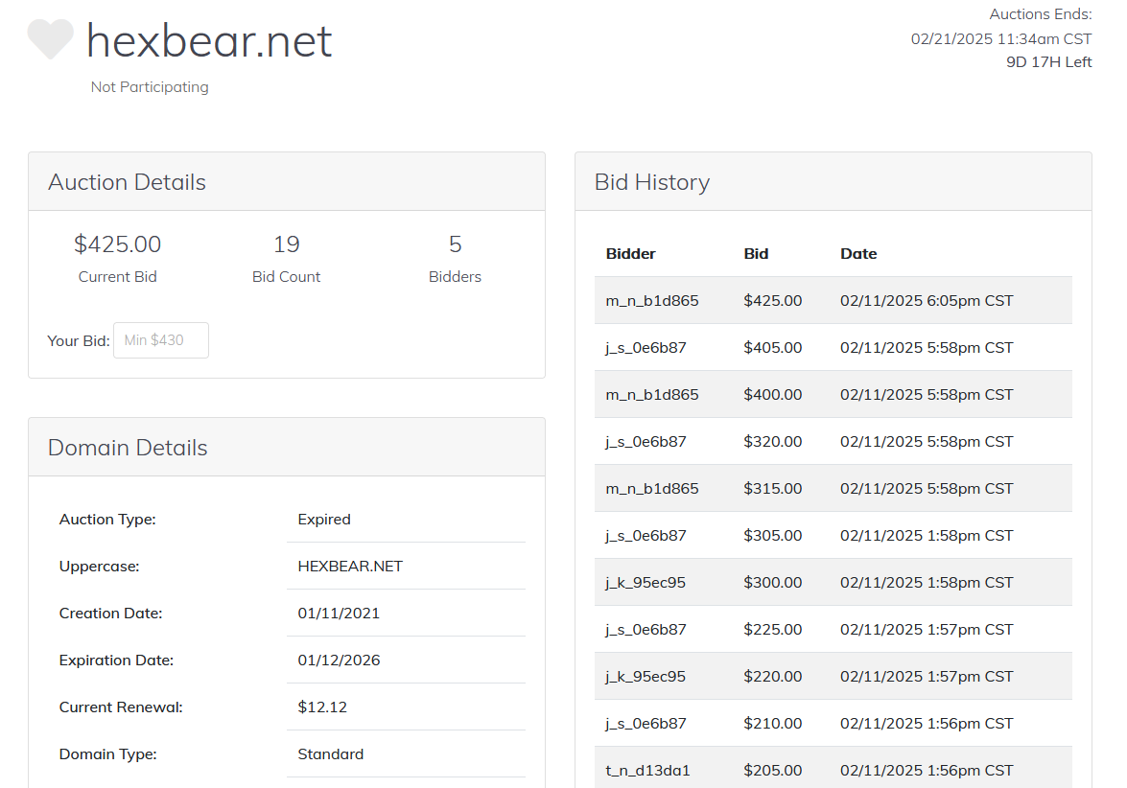Image resolution: width=1127 pixels, height=788 pixels.
Task: Click the date in the $205.00 bid row
Action: pos(927,771)
